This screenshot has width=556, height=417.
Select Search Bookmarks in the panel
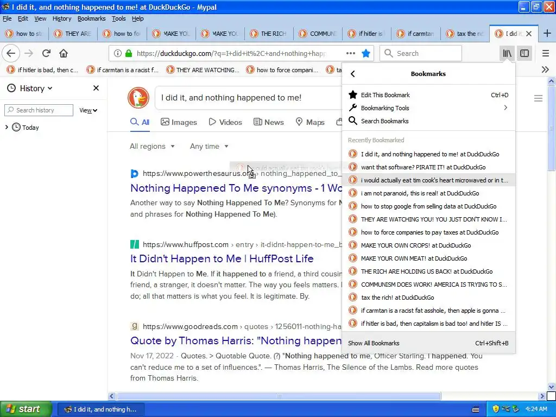(x=428, y=121)
